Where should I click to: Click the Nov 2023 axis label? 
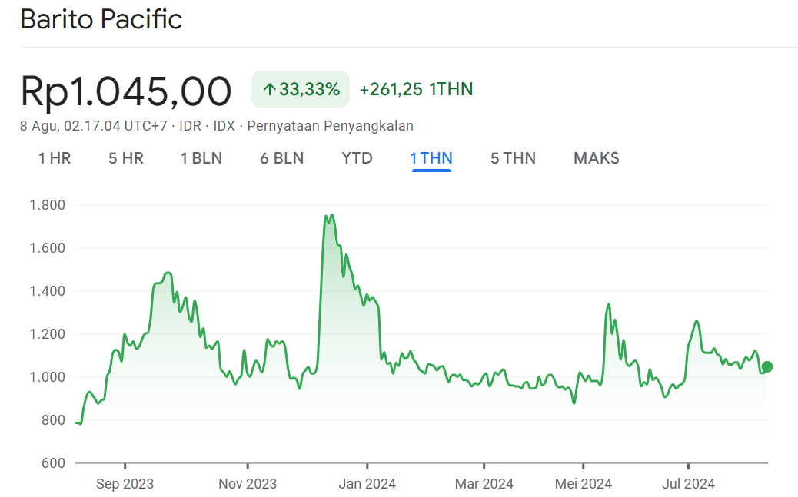[248, 484]
